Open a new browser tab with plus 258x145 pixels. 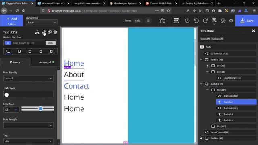[219, 4]
